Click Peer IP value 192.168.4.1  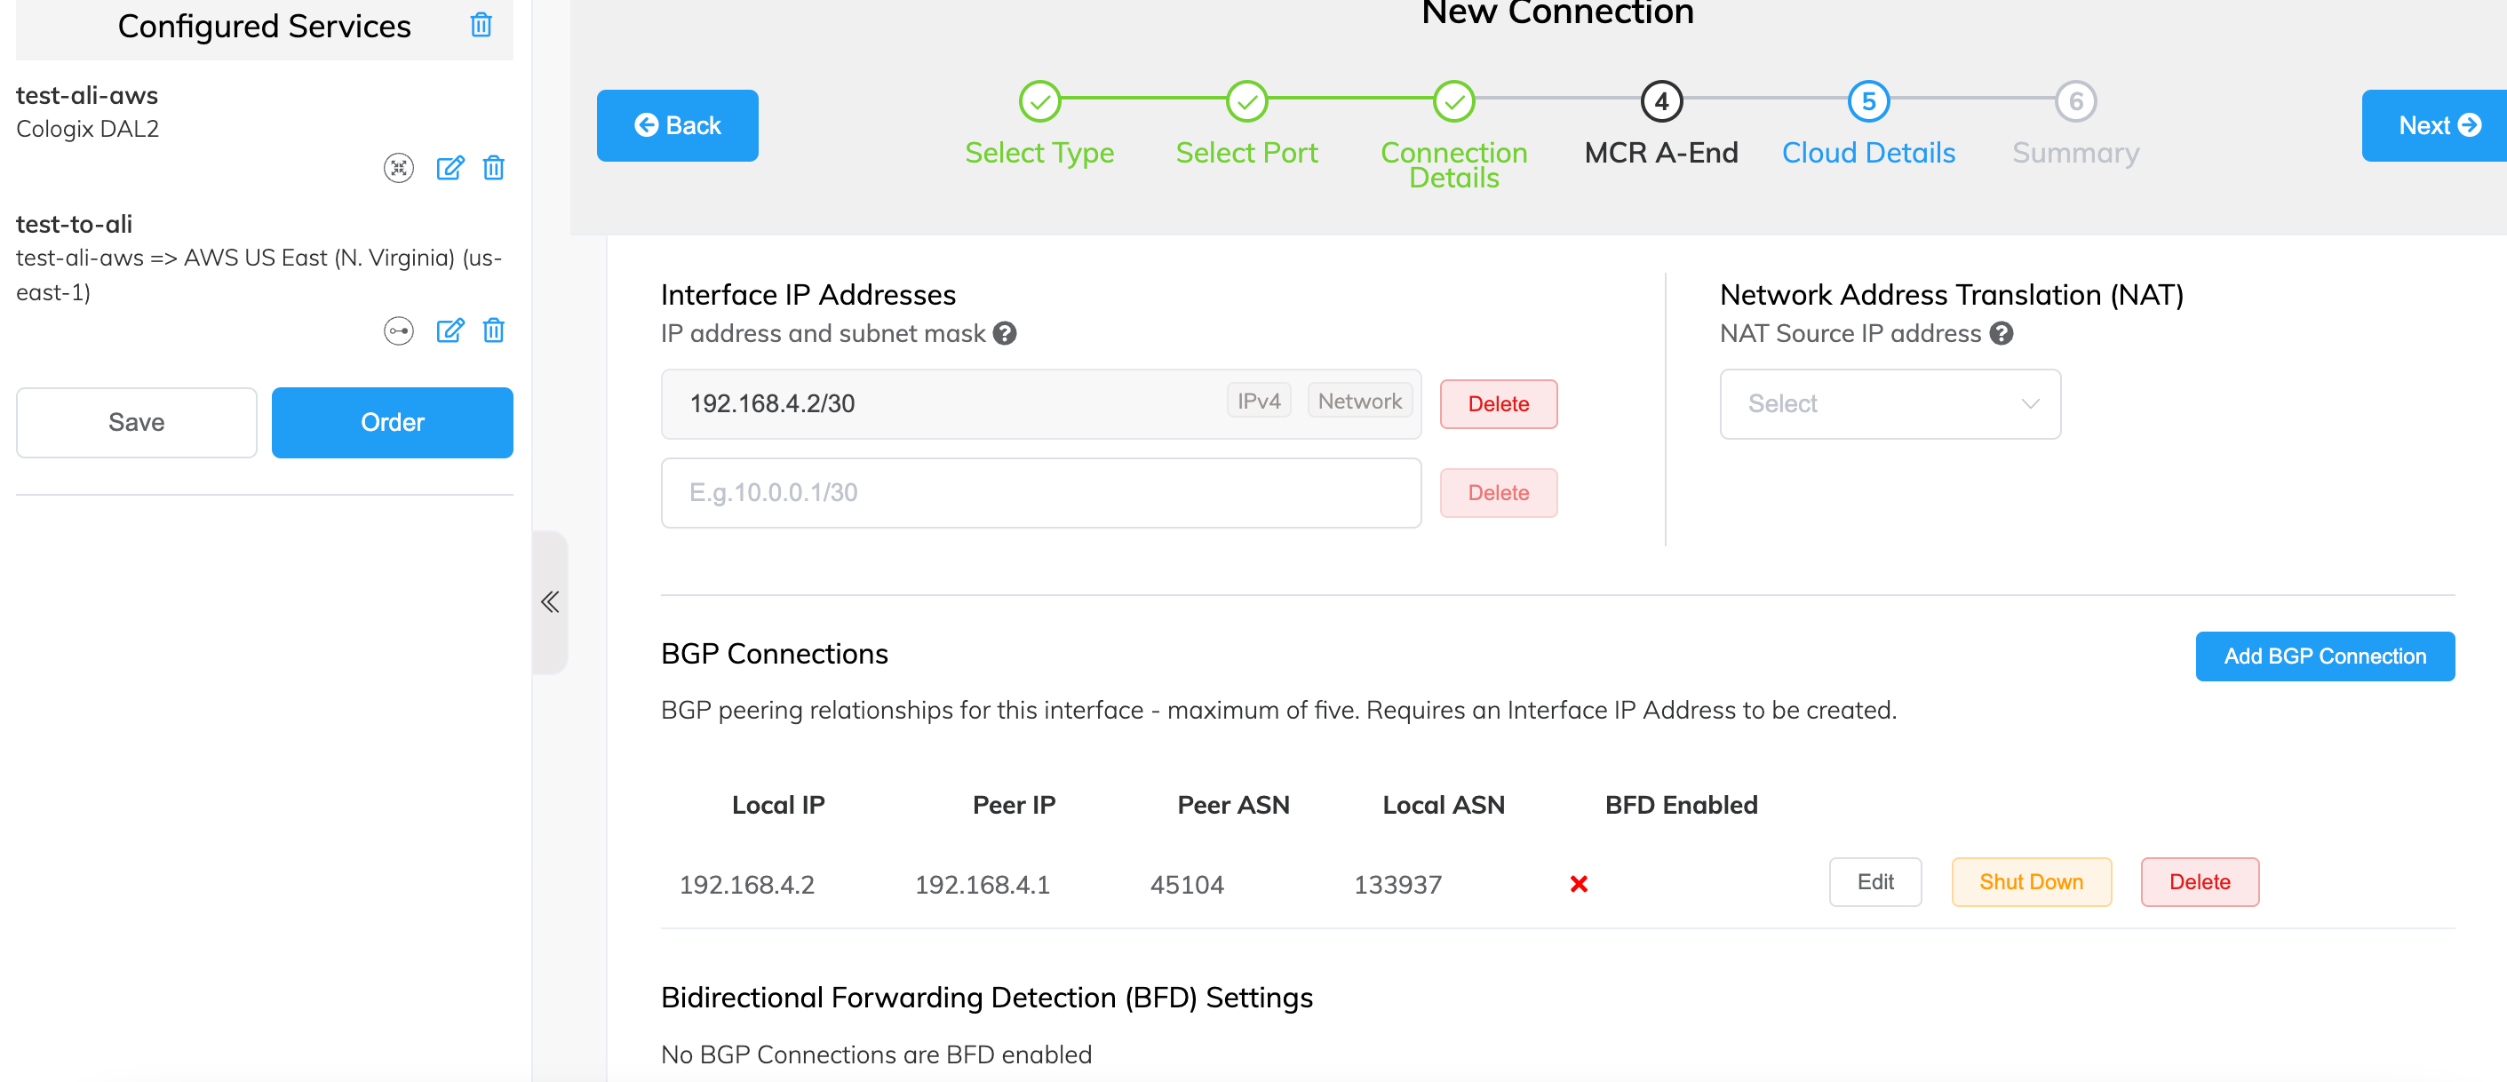(982, 885)
